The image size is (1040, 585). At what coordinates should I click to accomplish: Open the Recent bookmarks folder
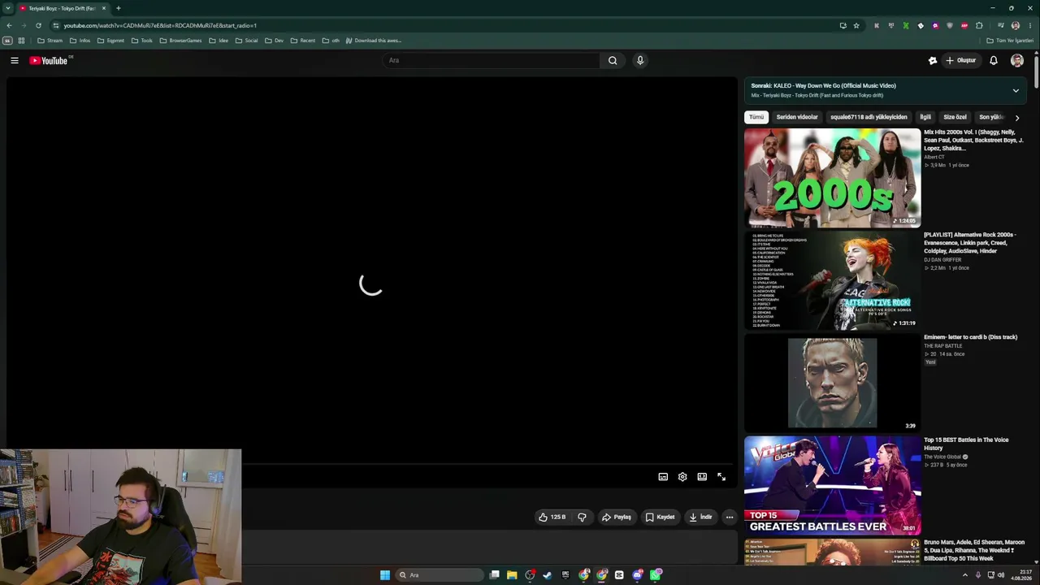(303, 41)
